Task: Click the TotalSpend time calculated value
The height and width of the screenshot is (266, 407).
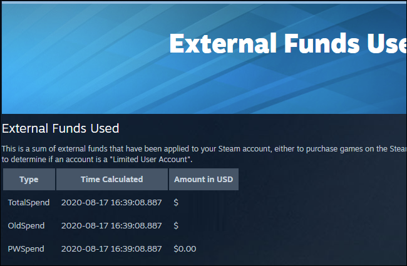Action: pyautogui.click(x=111, y=203)
